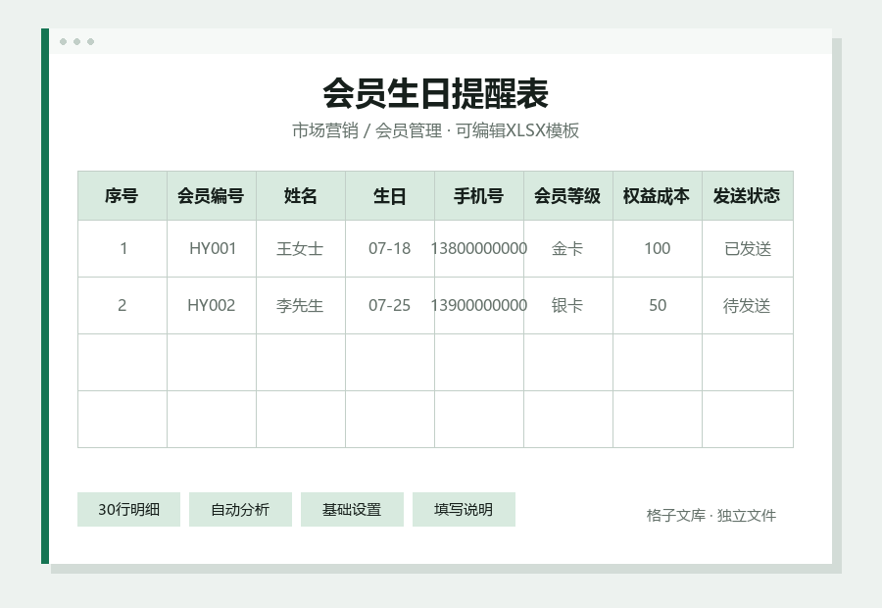
Task: Click the subtitle 市场营销 / 会员管理
Action: click(x=367, y=130)
